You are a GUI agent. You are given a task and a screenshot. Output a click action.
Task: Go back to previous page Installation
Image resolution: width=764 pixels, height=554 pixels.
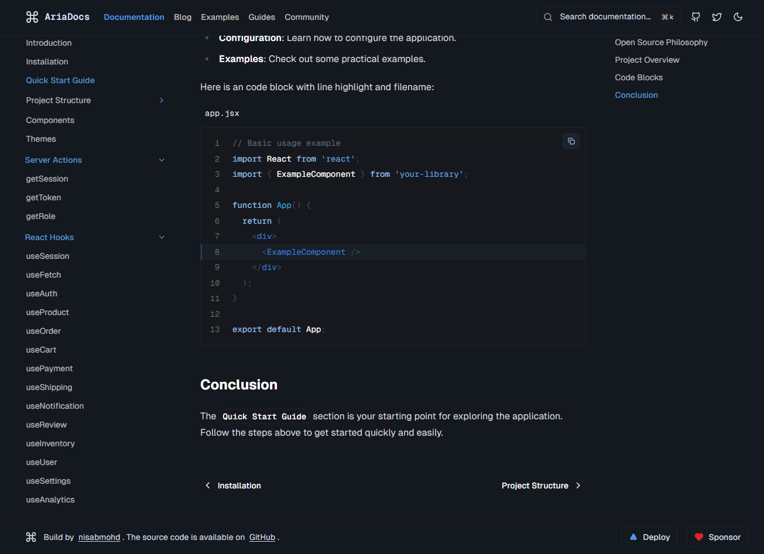233,485
